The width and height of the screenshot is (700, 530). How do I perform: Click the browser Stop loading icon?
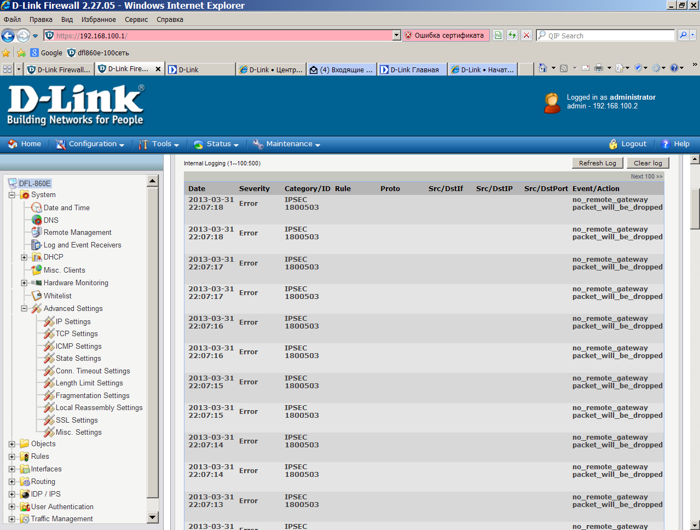[x=527, y=35]
